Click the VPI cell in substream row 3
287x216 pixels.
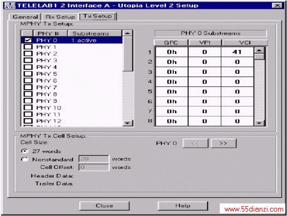(x=204, y=72)
